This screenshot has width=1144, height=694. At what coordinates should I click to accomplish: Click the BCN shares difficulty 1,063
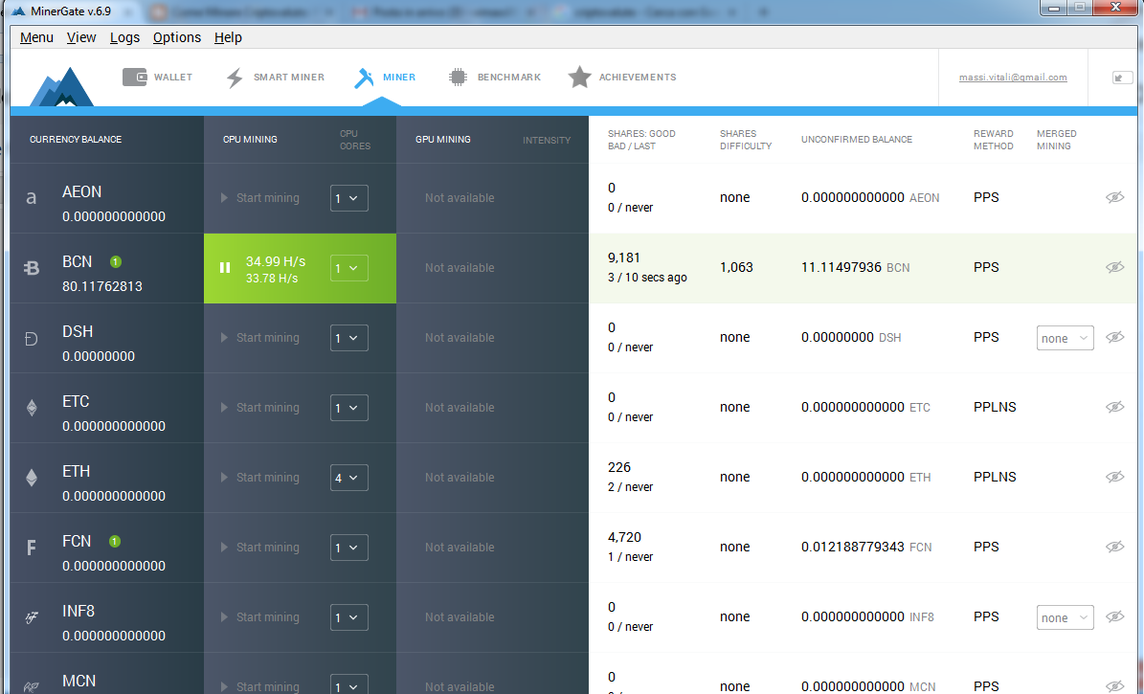[x=736, y=267]
